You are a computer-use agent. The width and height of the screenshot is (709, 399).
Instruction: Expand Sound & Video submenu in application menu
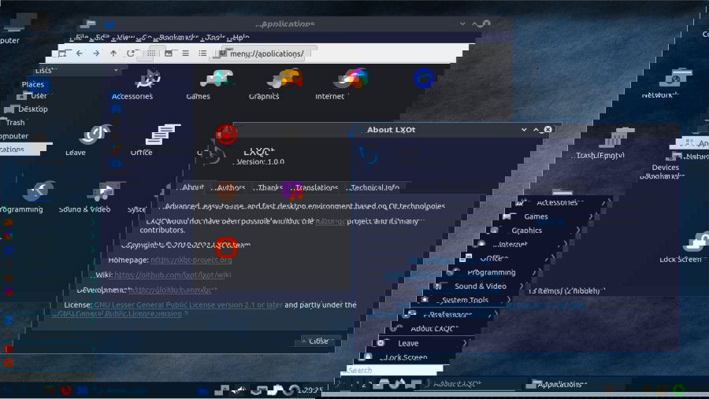(481, 286)
